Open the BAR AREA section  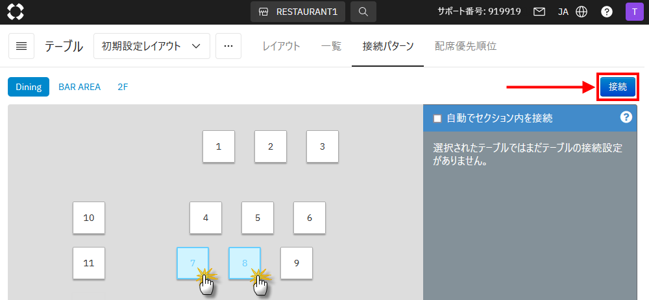pyautogui.click(x=79, y=87)
